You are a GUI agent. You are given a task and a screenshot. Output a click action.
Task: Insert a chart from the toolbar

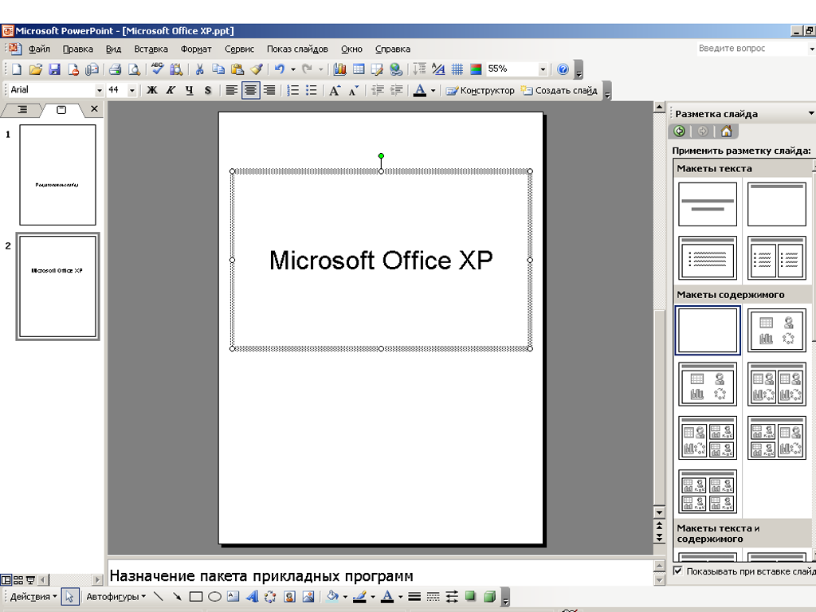pyautogui.click(x=339, y=69)
